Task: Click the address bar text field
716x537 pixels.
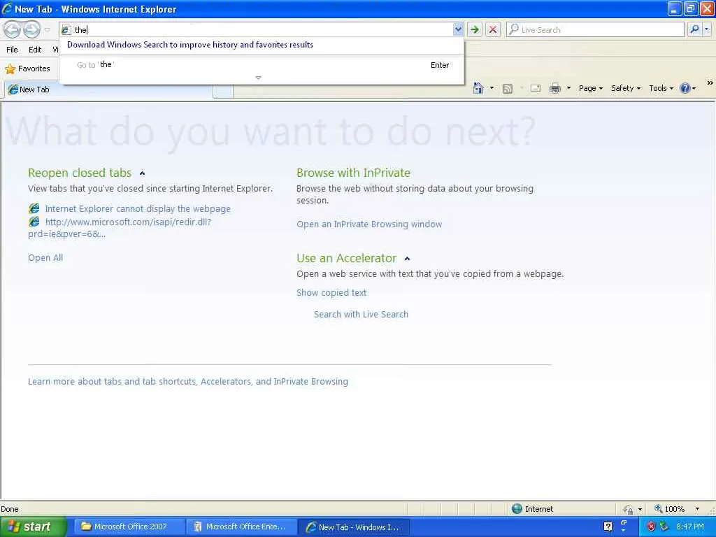Action: [263, 29]
